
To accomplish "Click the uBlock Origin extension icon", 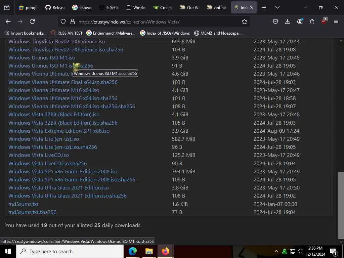I will tap(324, 21).
